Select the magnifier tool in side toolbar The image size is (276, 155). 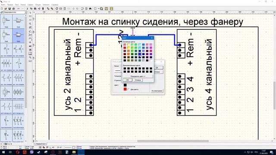pyautogui.click(x=30, y=57)
